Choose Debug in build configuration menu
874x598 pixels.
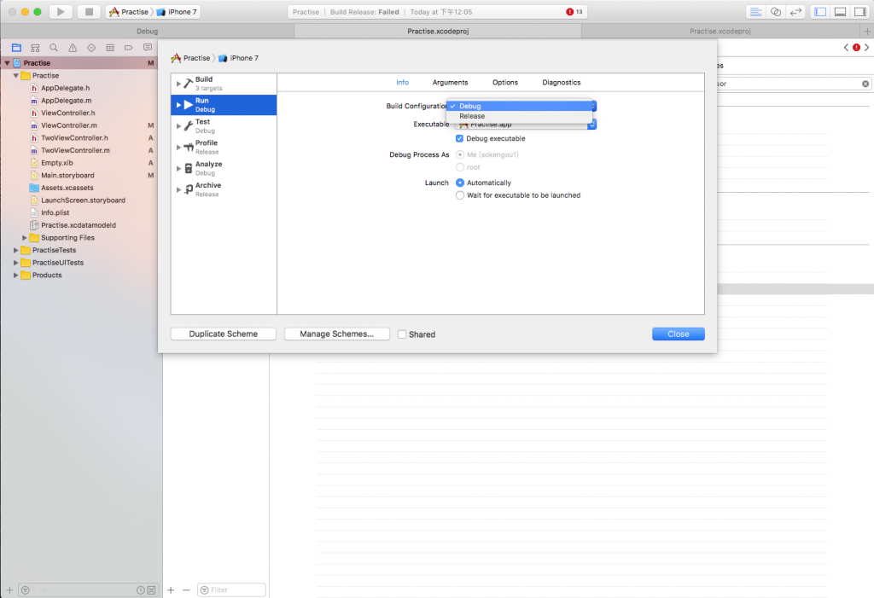click(x=520, y=106)
